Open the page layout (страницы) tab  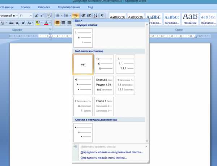[x=7, y=7]
